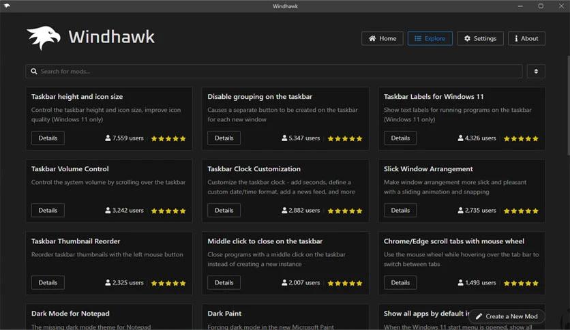Click the Dark Paint mod title

click(x=224, y=314)
